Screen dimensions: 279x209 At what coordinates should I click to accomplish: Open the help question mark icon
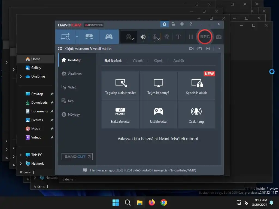click(x=191, y=24)
